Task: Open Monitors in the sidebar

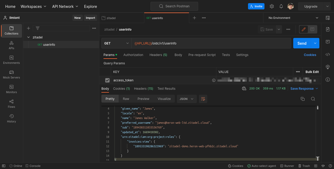Action: [x=11, y=89]
